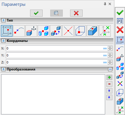The height and width of the screenshot is (115, 125).
Task: Select node on curve type in panel
Action: [x=19, y=31]
